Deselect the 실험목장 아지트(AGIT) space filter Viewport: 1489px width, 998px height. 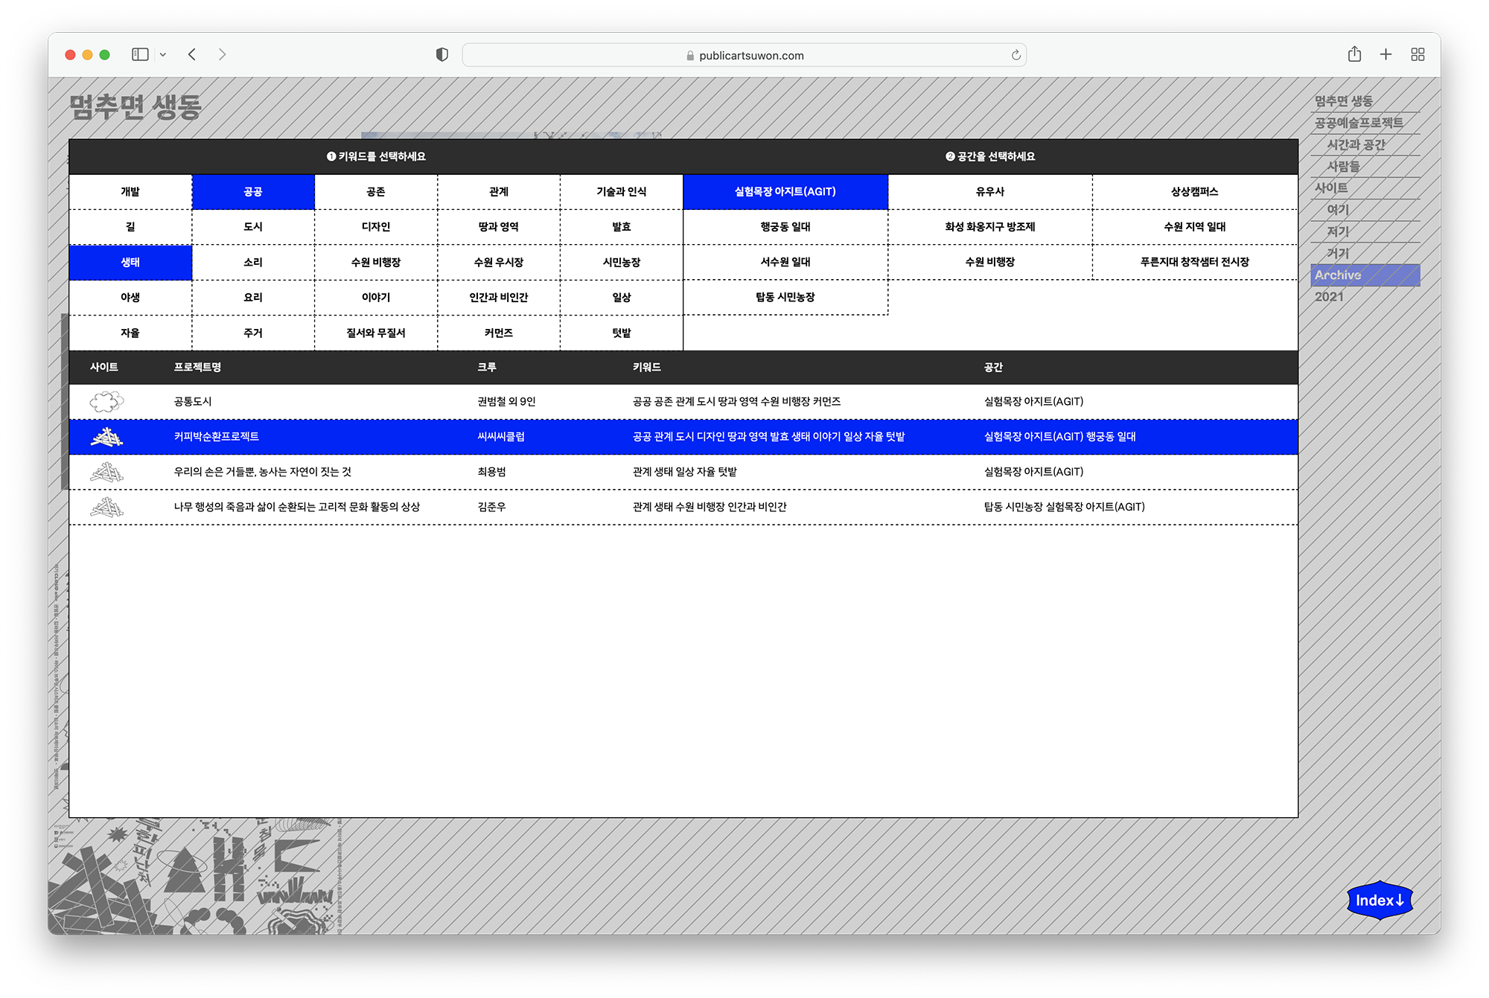coord(785,192)
